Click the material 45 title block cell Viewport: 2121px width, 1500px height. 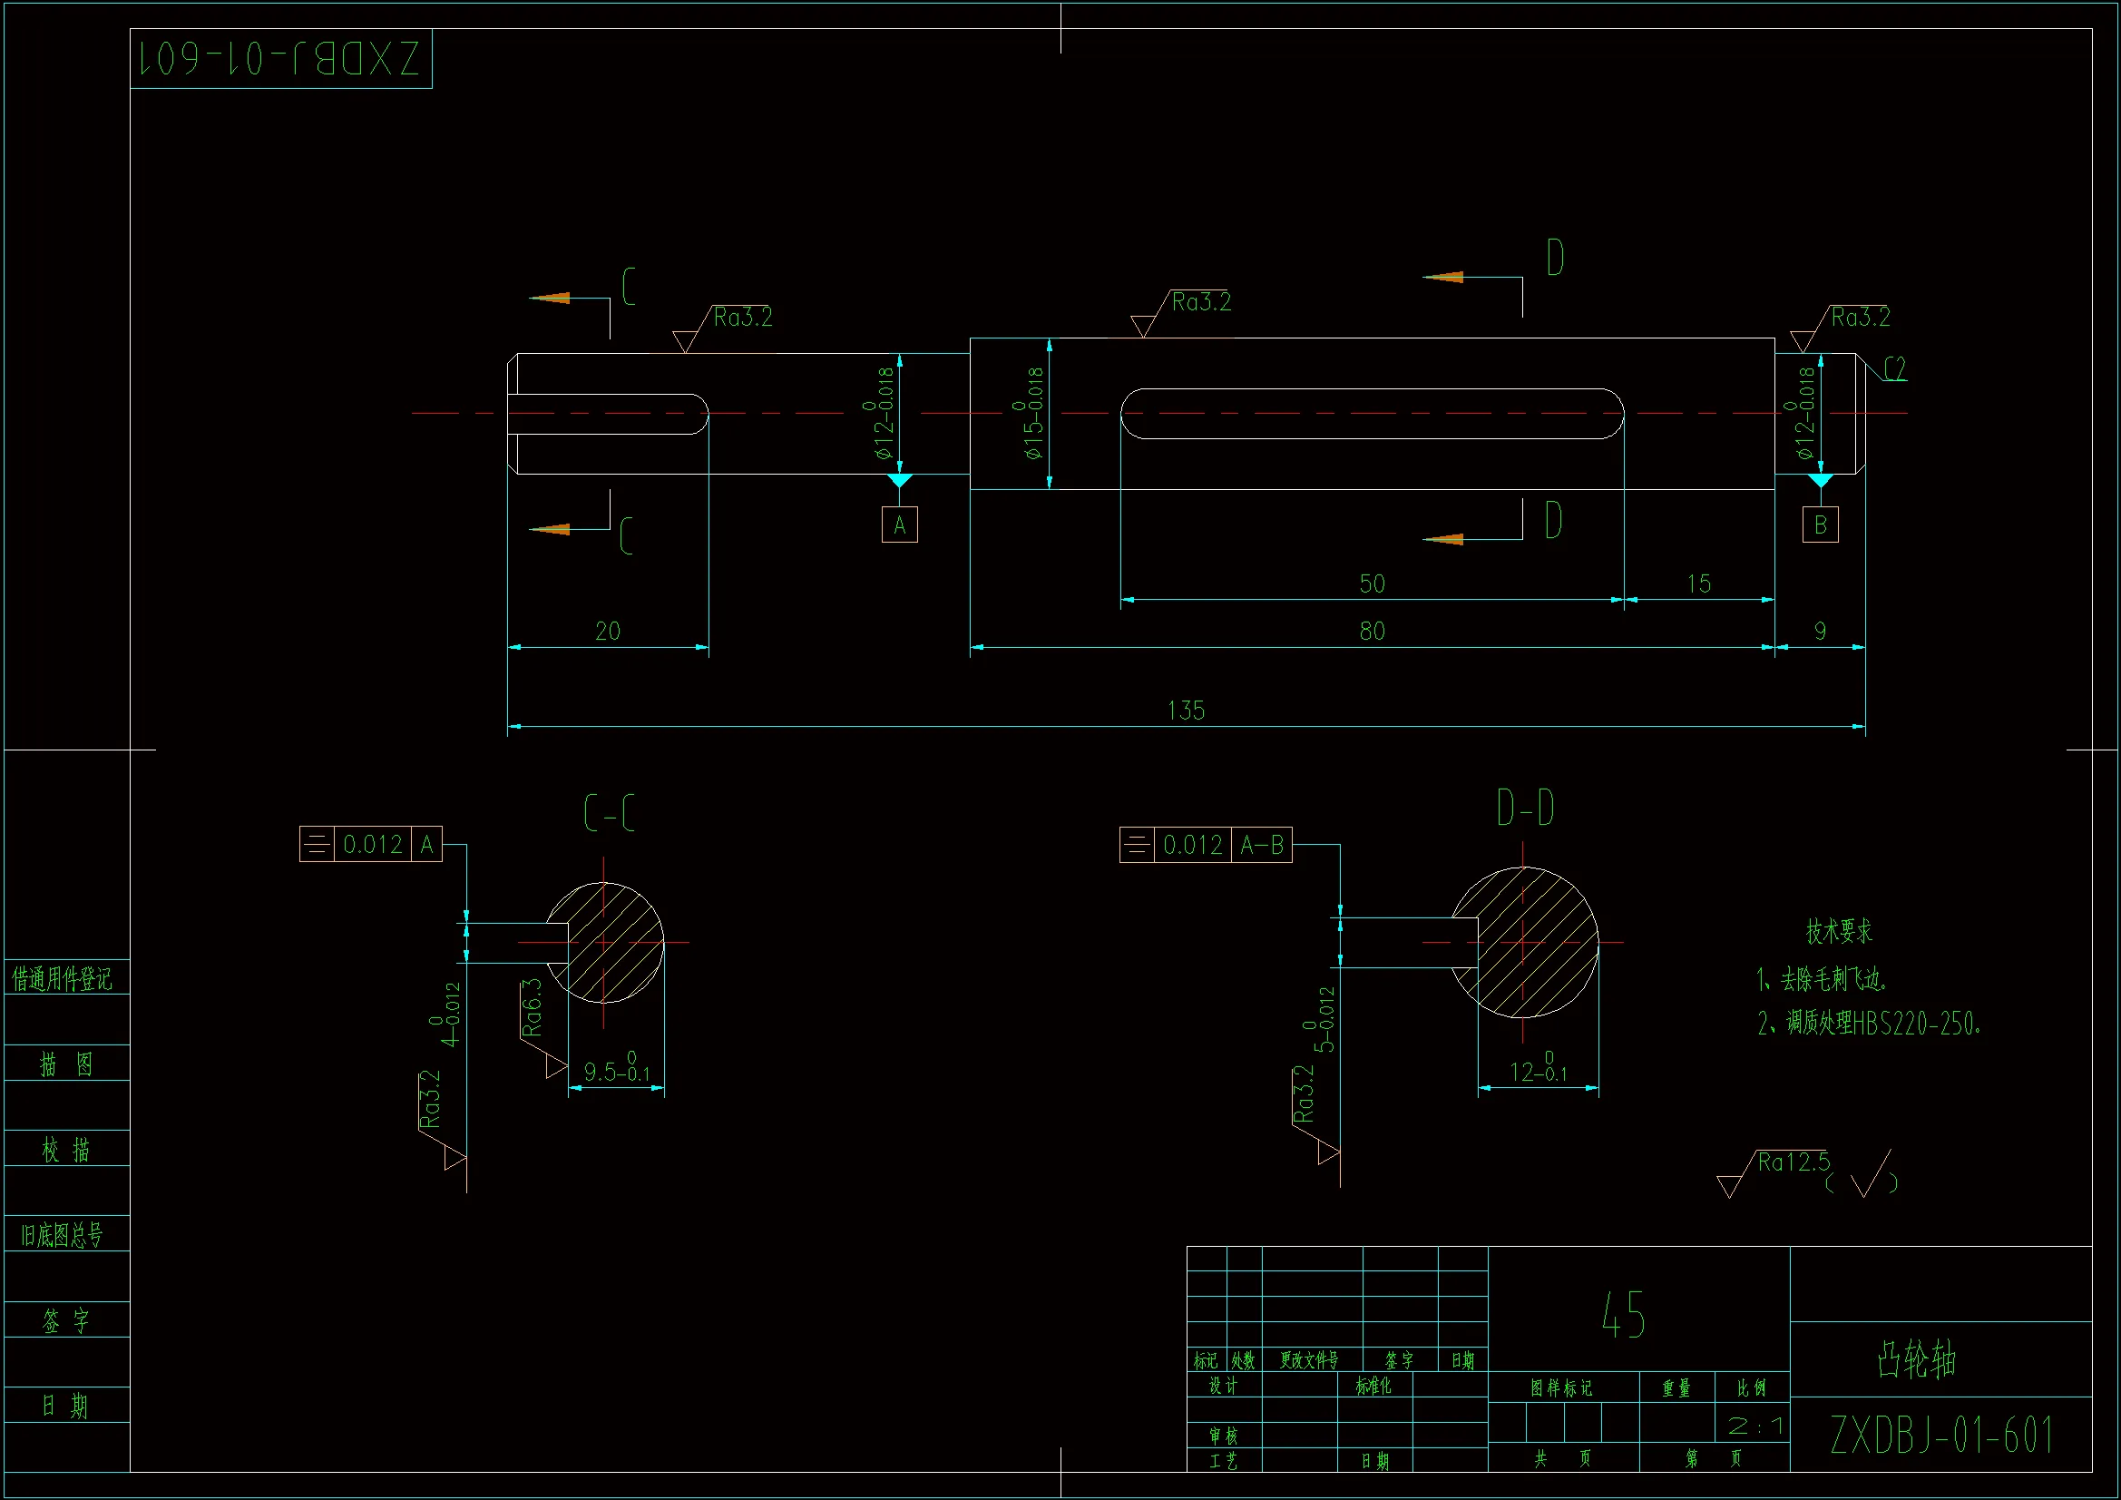[1623, 1316]
